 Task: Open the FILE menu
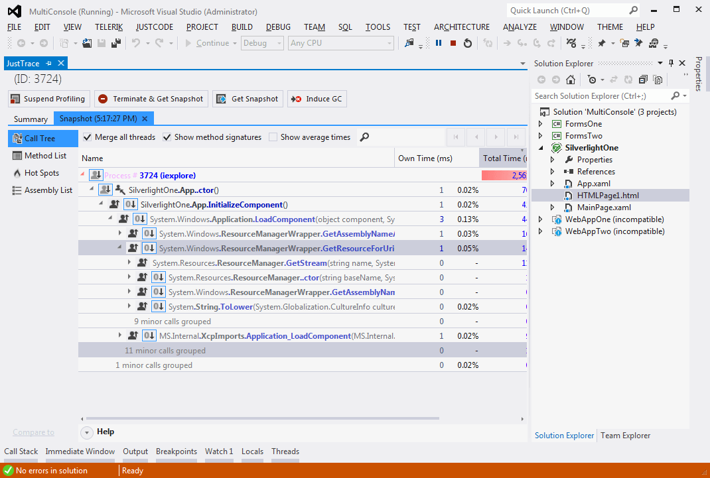coord(15,27)
